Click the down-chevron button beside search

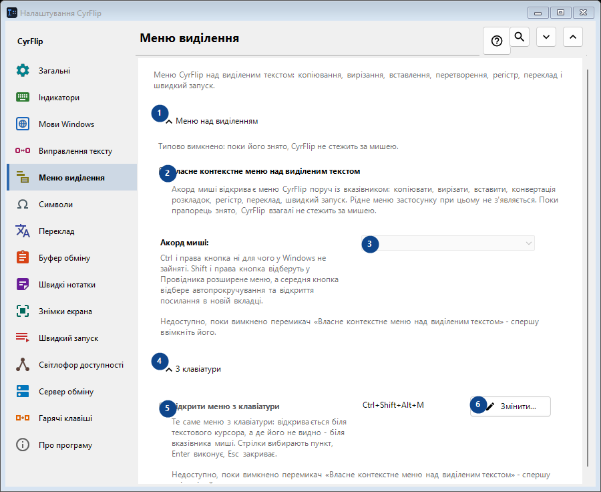click(546, 37)
